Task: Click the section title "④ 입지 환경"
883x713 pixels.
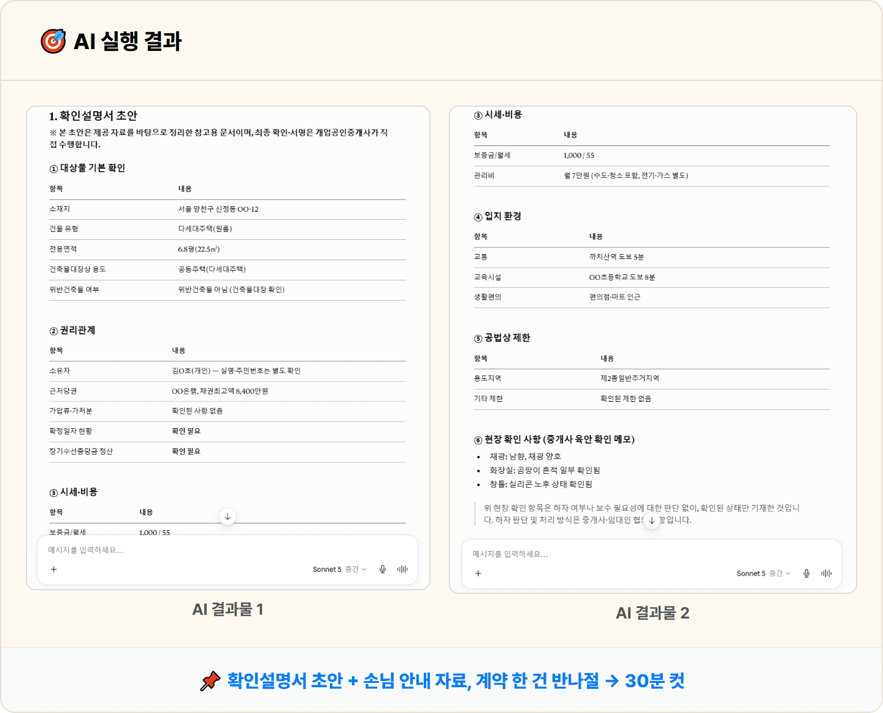Action: coord(497,216)
